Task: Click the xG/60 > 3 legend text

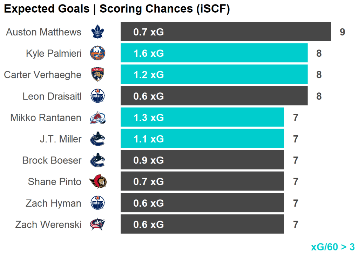Action: click(x=333, y=247)
